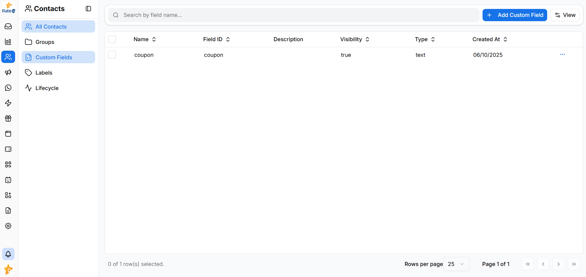Open the ticket coupons section

[8, 149]
